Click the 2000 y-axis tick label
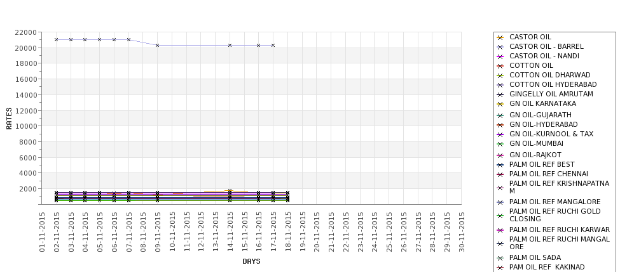 coord(28,189)
